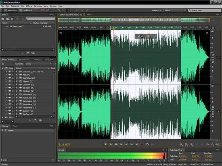The width and height of the screenshot is (222, 166).
Task: Click the Zoom to Selection icon
Action: pyautogui.click(x=217, y=144)
